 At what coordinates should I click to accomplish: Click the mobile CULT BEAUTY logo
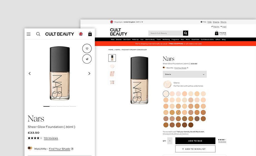point(60,34)
